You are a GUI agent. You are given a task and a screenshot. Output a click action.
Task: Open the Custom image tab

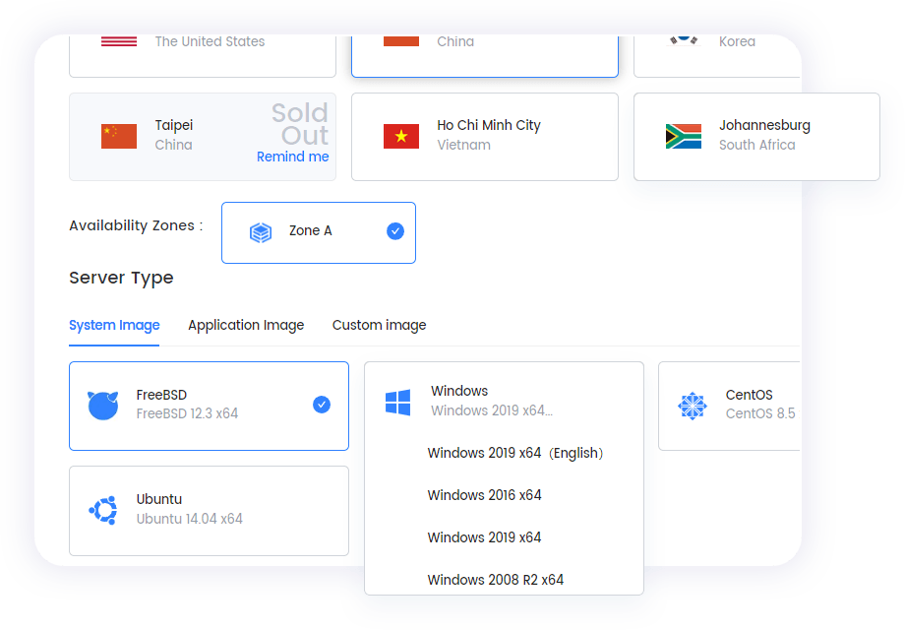pyautogui.click(x=379, y=325)
